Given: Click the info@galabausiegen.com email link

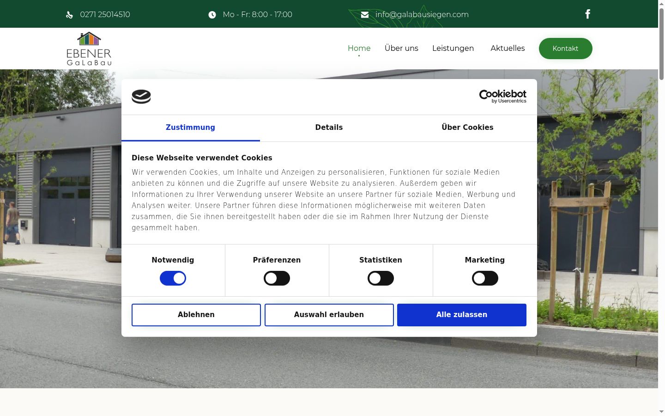Looking at the screenshot, I should [422, 15].
